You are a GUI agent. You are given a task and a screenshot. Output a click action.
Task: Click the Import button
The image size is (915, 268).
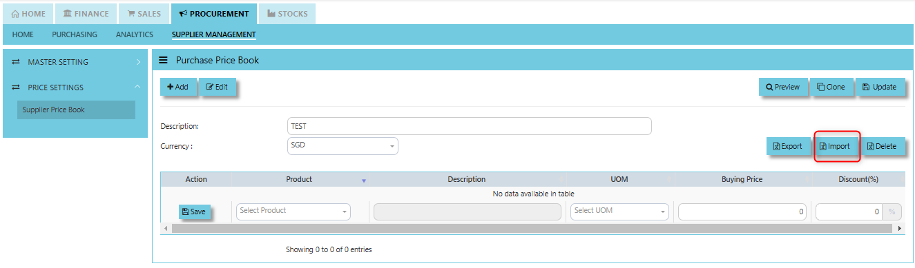tap(836, 146)
